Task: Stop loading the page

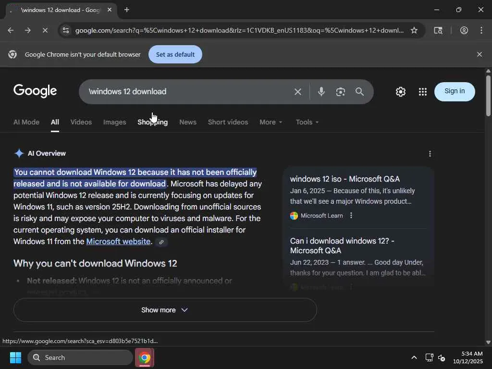Action: click(x=45, y=30)
